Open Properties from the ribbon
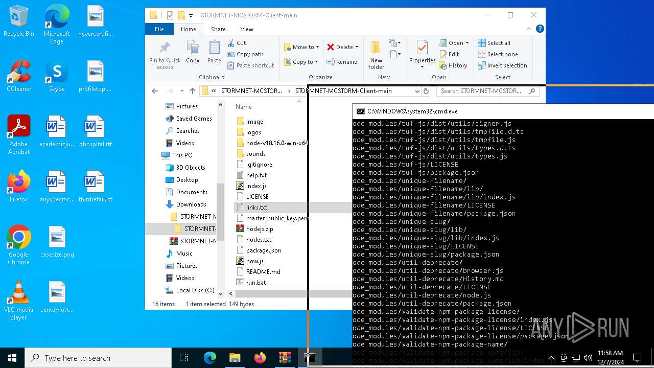The height and width of the screenshot is (368, 654). [422, 54]
